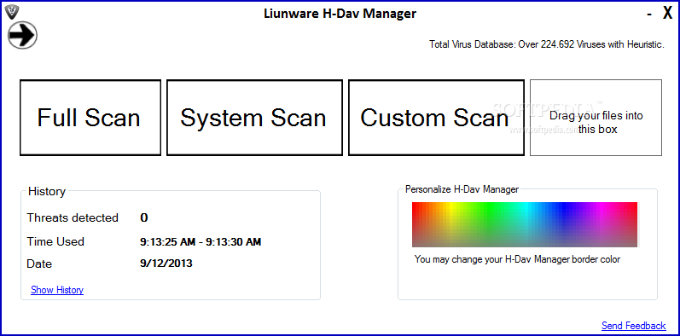Screen dimensions: 680x336
Task: Click the History group heading
Action: coord(47,192)
